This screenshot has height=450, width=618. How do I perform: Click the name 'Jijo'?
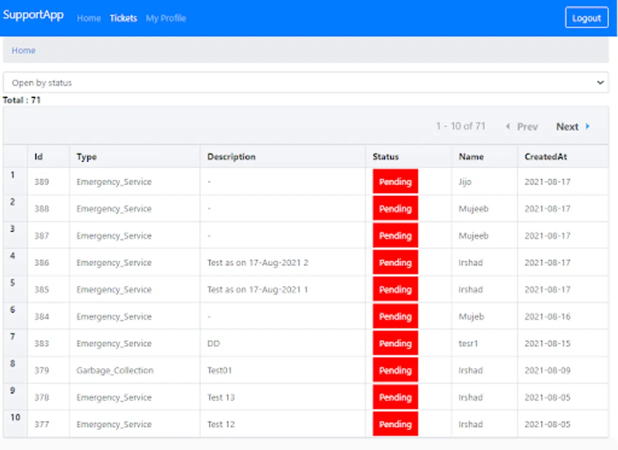[x=465, y=182]
